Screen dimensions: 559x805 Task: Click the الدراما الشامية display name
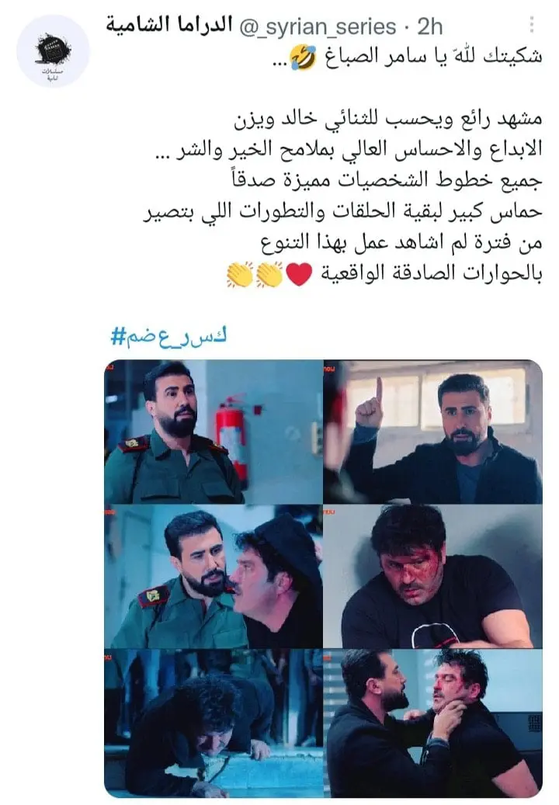click(169, 25)
